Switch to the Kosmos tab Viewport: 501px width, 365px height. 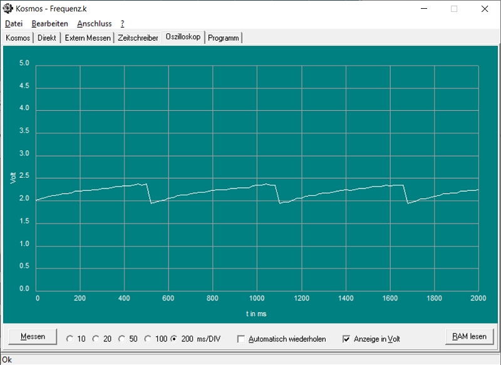pyautogui.click(x=18, y=38)
